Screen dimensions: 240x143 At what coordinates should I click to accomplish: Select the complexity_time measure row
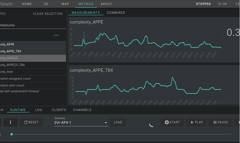point(33,72)
